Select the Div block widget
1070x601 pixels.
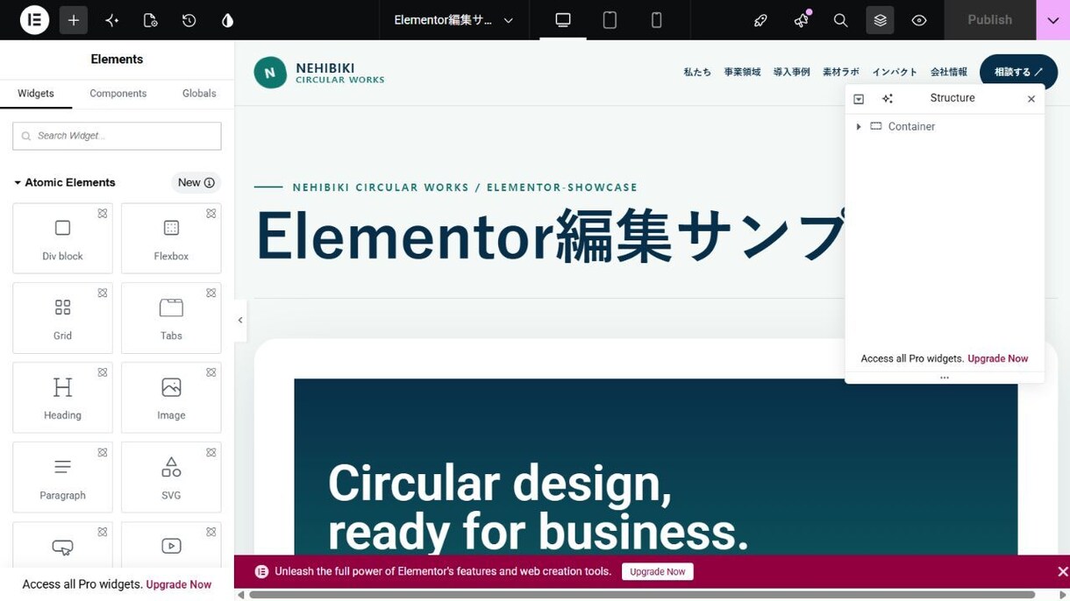[62, 238]
